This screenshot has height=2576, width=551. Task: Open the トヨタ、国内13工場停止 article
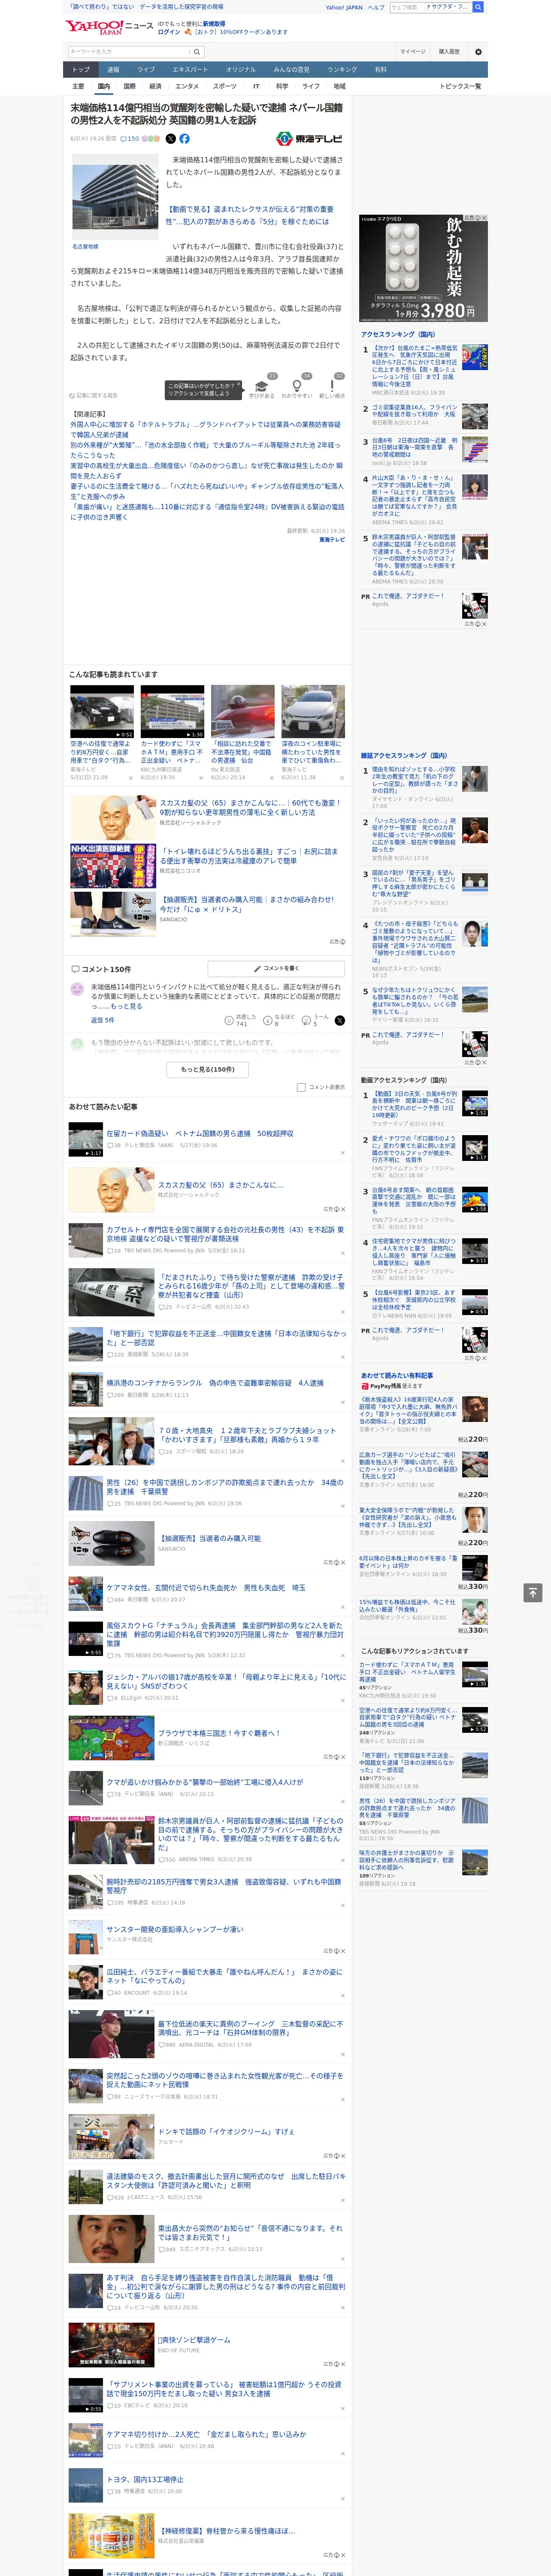[145, 2479]
